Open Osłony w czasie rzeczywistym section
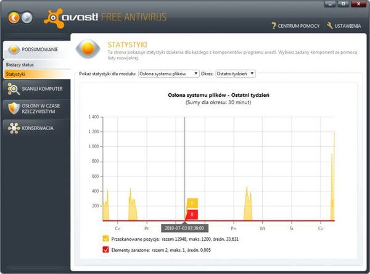Viewport: 370px width, 274px height. 37,109
